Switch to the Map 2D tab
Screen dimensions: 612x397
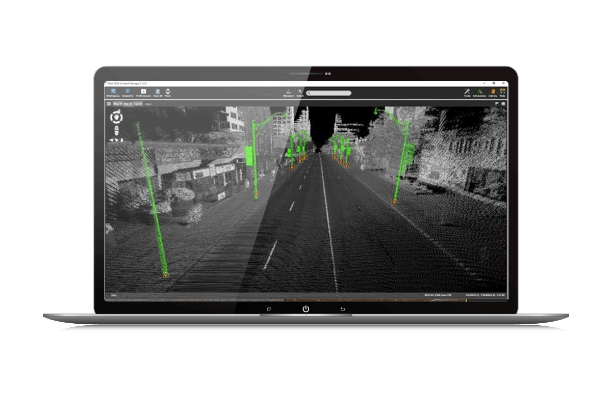pos(126,104)
